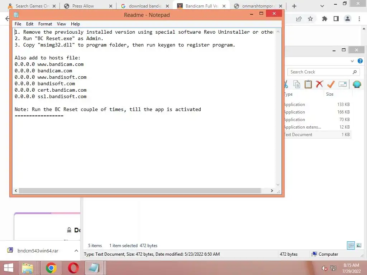Select the 166 KB Application file row

pyautogui.click(x=318, y=112)
